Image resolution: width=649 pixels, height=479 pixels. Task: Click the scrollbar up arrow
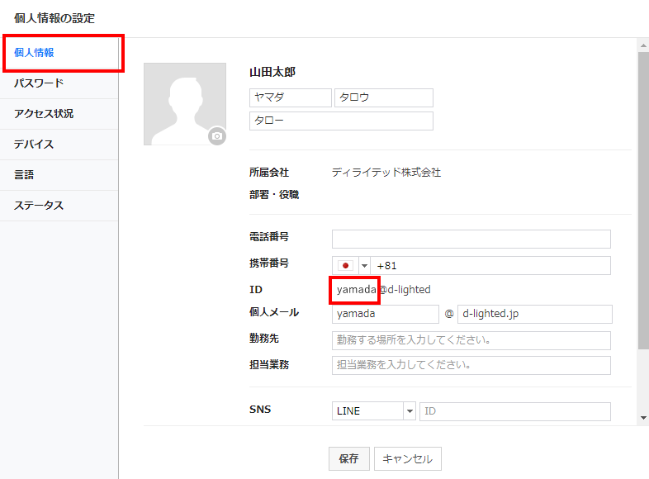click(x=643, y=45)
